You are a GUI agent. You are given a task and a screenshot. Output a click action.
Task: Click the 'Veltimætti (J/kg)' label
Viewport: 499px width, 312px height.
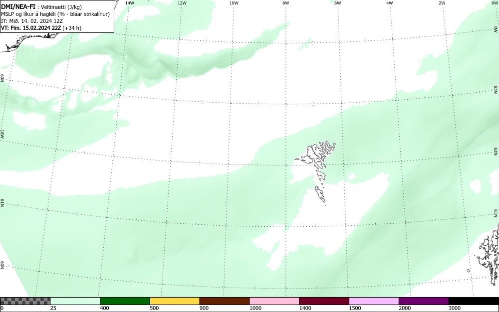[61, 7]
